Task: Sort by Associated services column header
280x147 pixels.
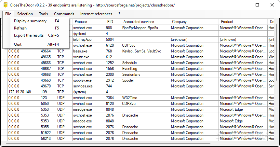Action: click(146, 22)
